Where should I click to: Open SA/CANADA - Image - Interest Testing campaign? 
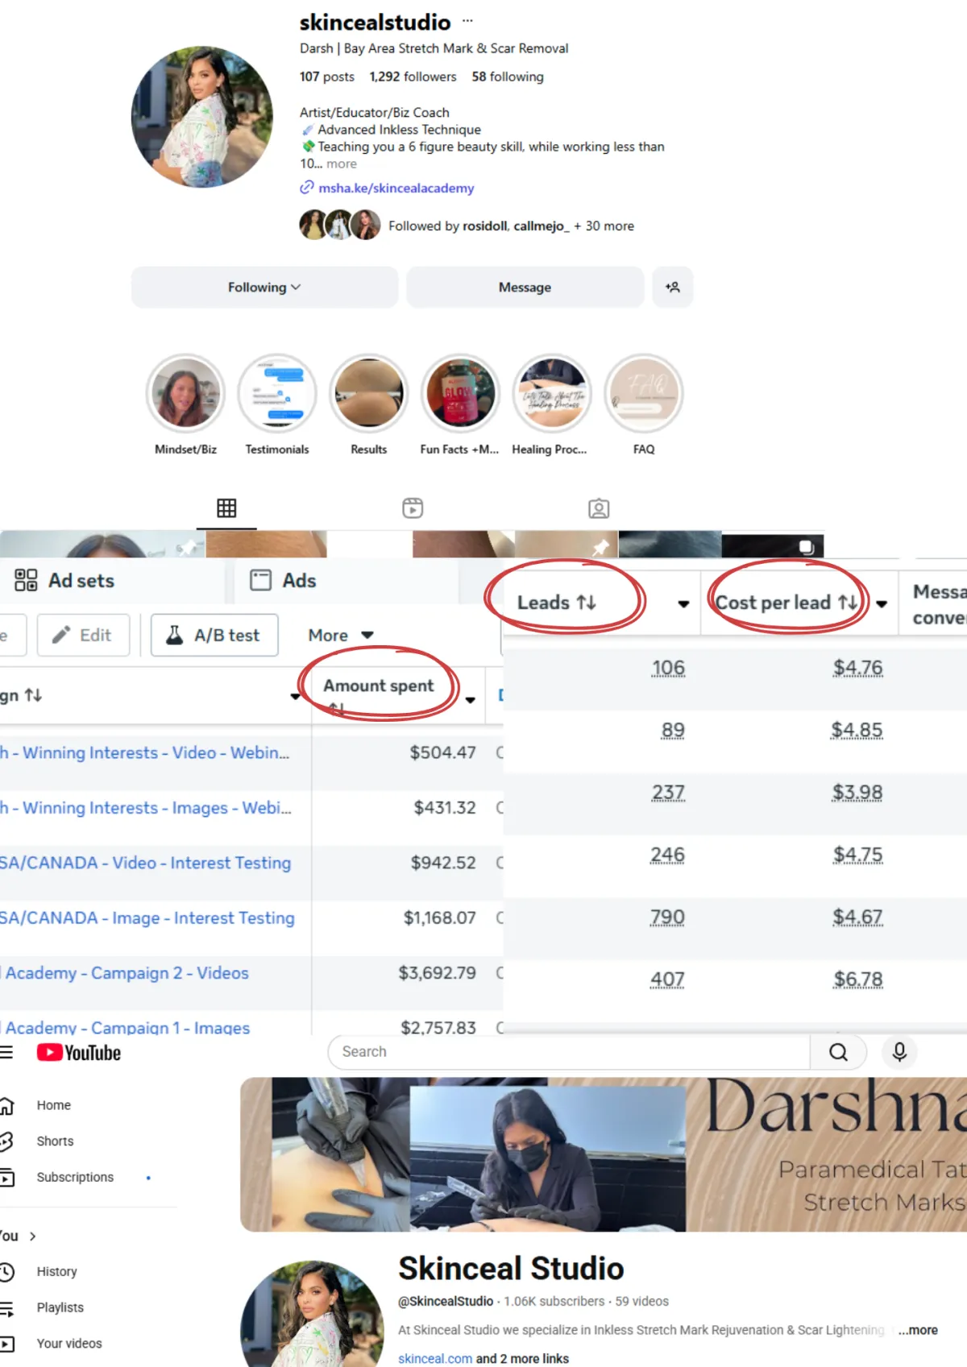pos(147,918)
